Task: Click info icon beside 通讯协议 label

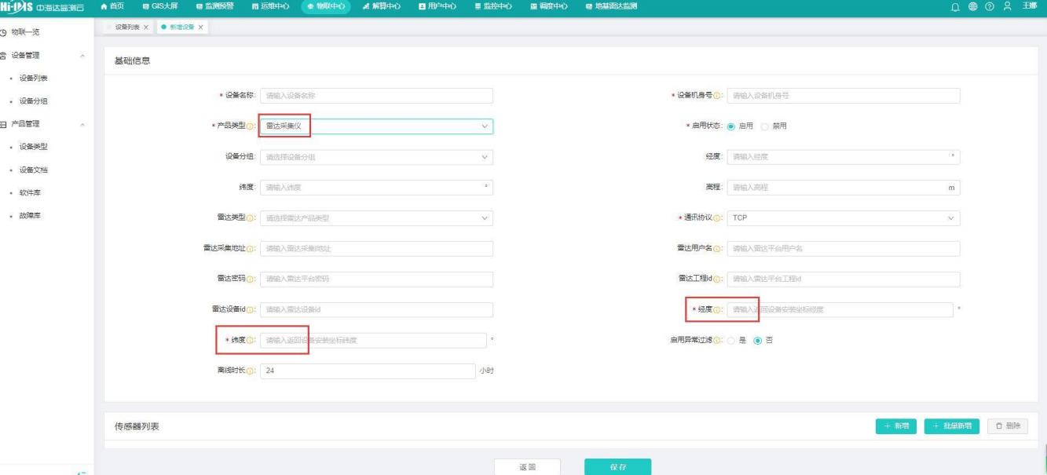Action: tap(717, 218)
